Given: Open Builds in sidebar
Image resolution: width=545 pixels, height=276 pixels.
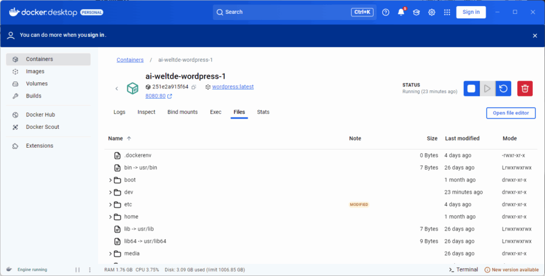Looking at the screenshot, I should 48,96.
